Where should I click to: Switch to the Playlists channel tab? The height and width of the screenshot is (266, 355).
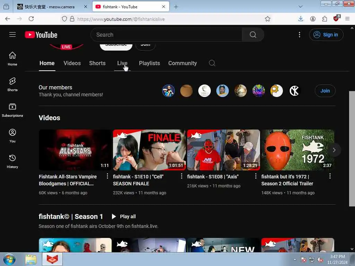pyautogui.click(x=149, y=63)
